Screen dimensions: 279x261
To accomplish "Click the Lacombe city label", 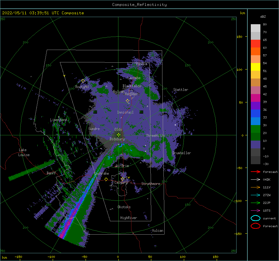I will [134, 78].
